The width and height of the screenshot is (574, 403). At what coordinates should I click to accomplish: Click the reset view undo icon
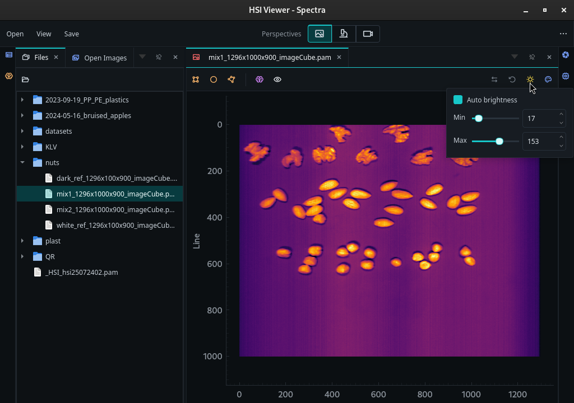pyautogui.click(x=512, y=79)
